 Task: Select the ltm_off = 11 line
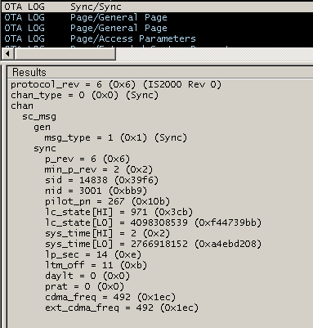click(x=96, y=265)
